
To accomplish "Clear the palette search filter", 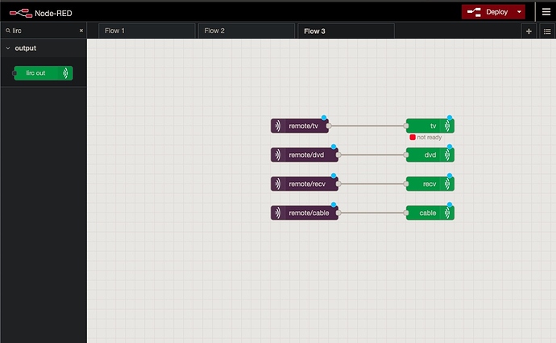I will coord(81,31).
